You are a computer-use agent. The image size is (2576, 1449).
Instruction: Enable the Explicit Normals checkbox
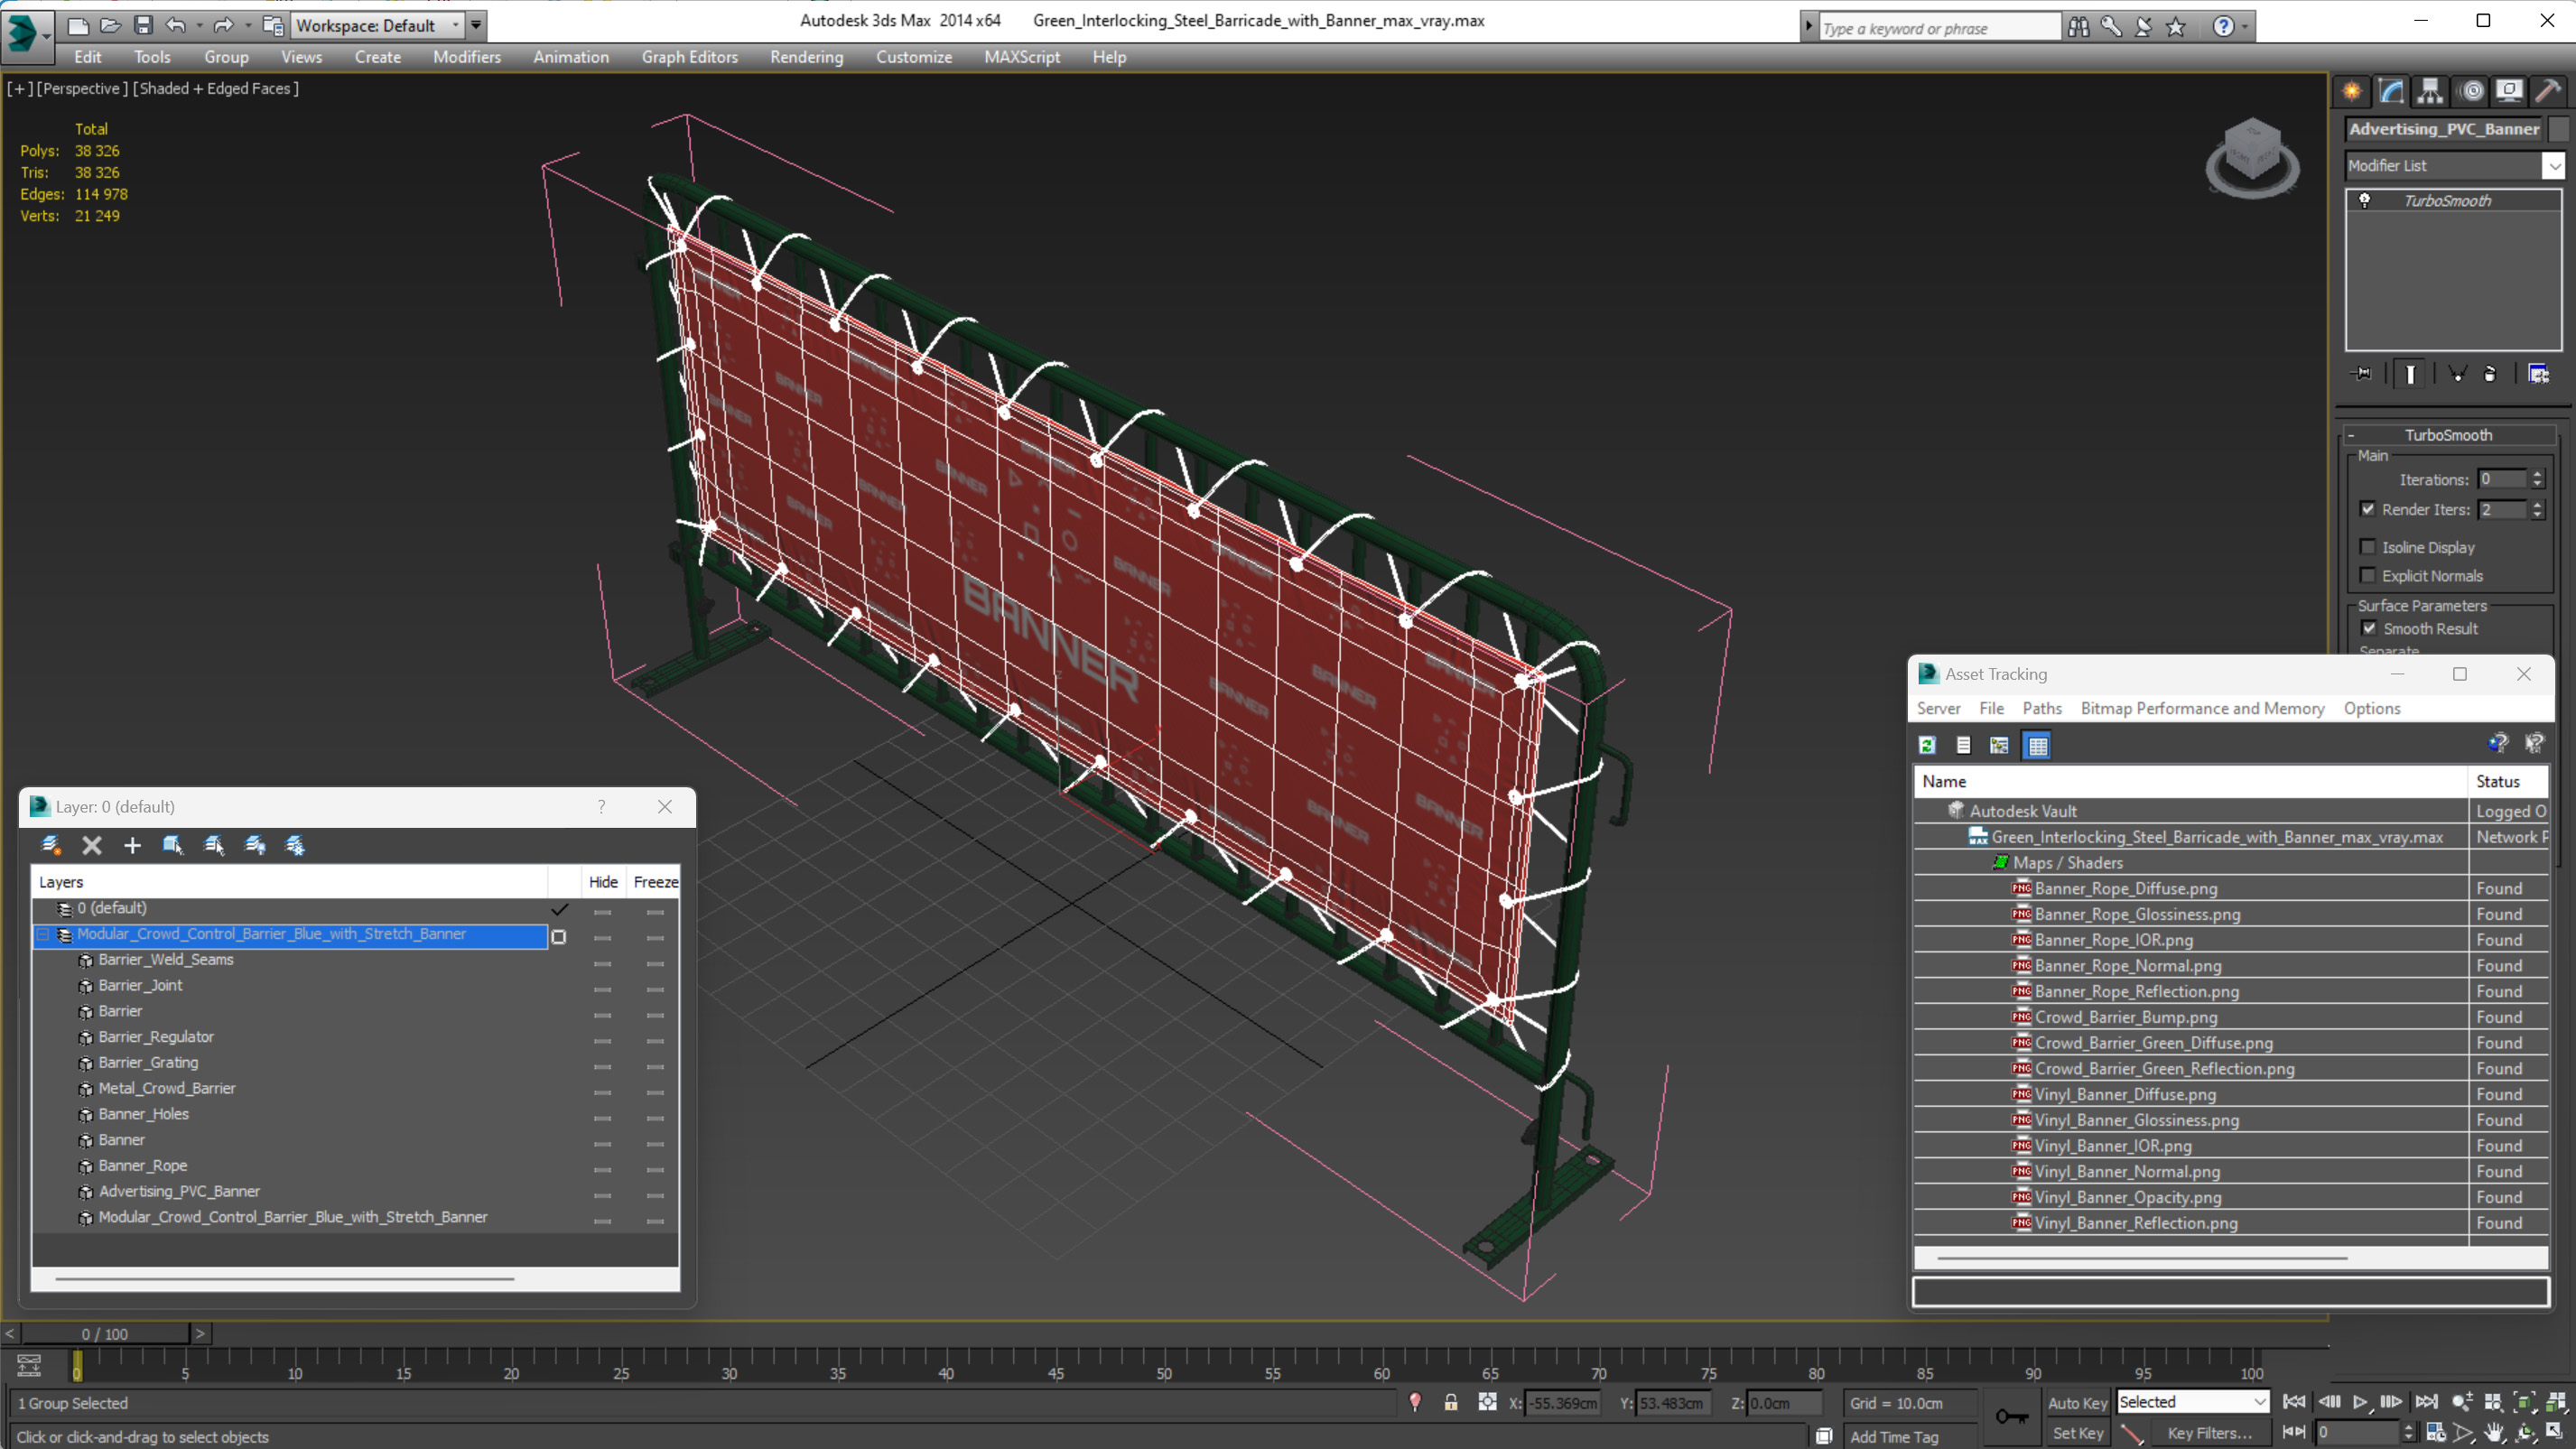click(x=2367, y=575)
